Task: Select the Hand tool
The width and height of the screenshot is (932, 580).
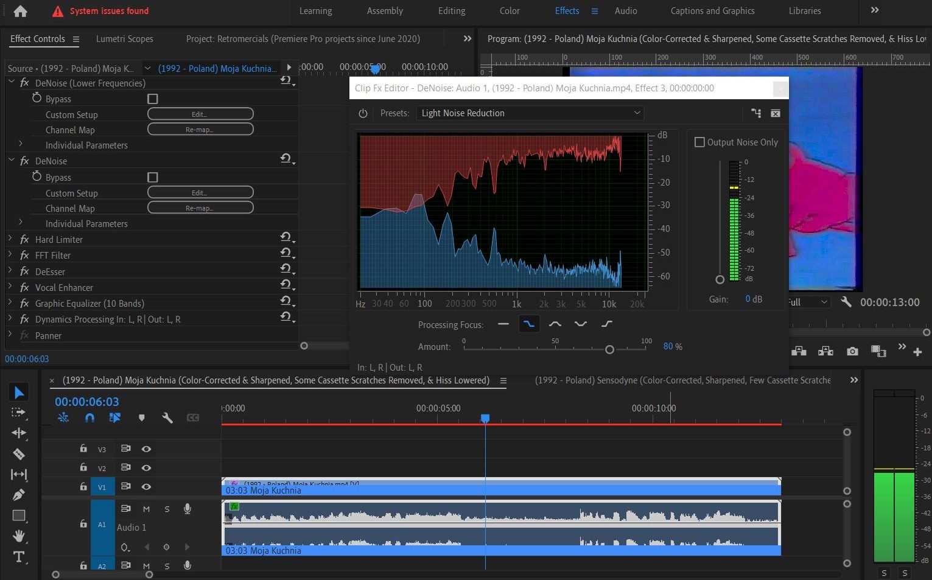Action: [19, 536]
